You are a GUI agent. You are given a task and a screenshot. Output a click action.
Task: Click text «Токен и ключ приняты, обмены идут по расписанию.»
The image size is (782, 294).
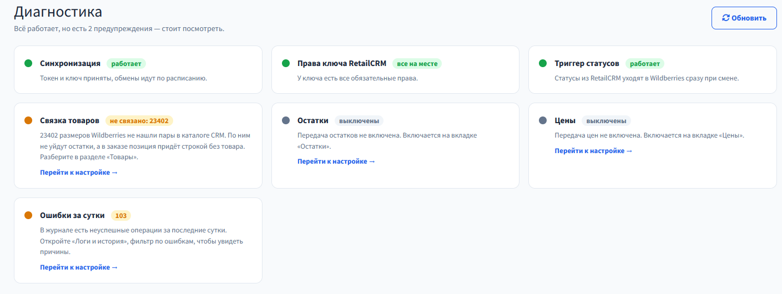coord(123,78)
